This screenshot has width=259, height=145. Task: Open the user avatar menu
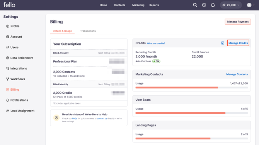(250, 5)
